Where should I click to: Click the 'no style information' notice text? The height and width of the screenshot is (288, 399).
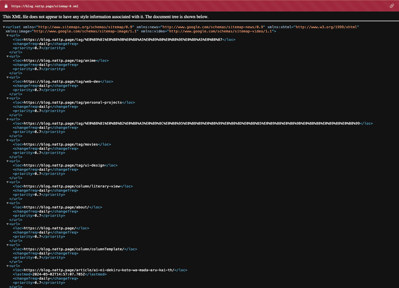[x=106, y=17]
